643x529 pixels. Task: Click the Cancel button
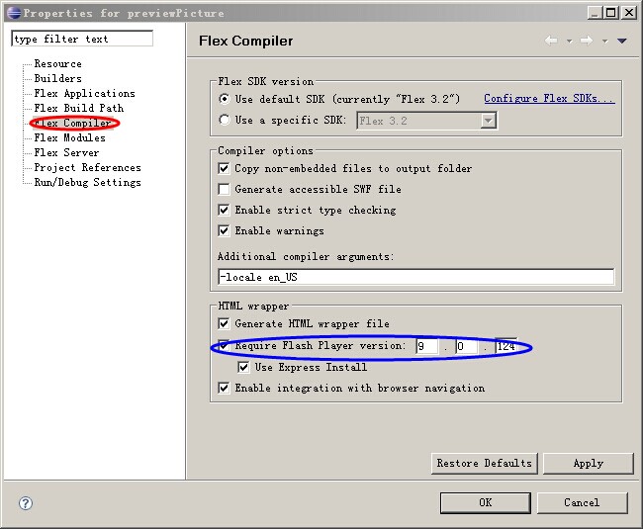click(583, 502)
